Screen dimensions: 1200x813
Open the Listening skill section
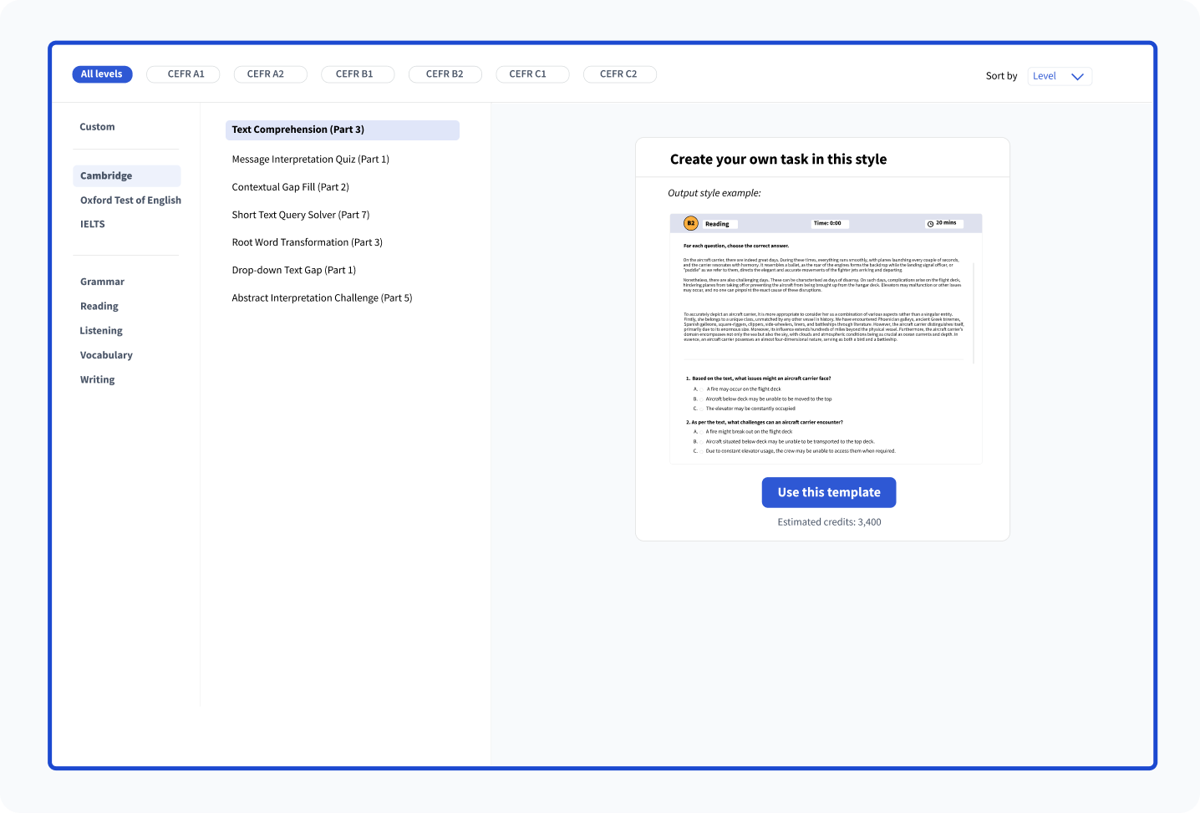101,331
